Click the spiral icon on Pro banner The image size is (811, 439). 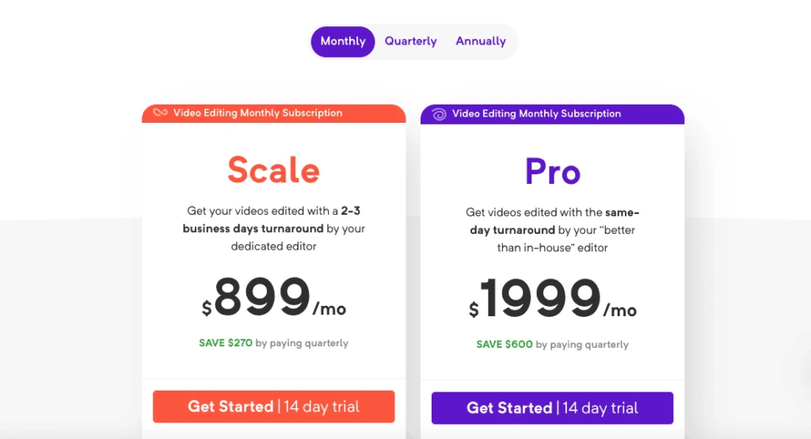tap(439, 114)
